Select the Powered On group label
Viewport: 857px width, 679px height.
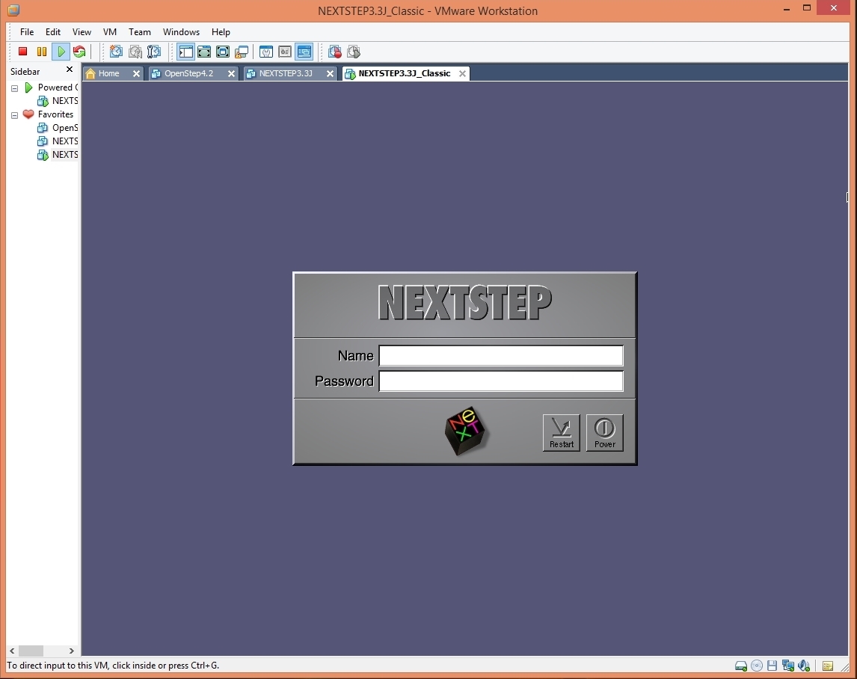tap(58, 87)
